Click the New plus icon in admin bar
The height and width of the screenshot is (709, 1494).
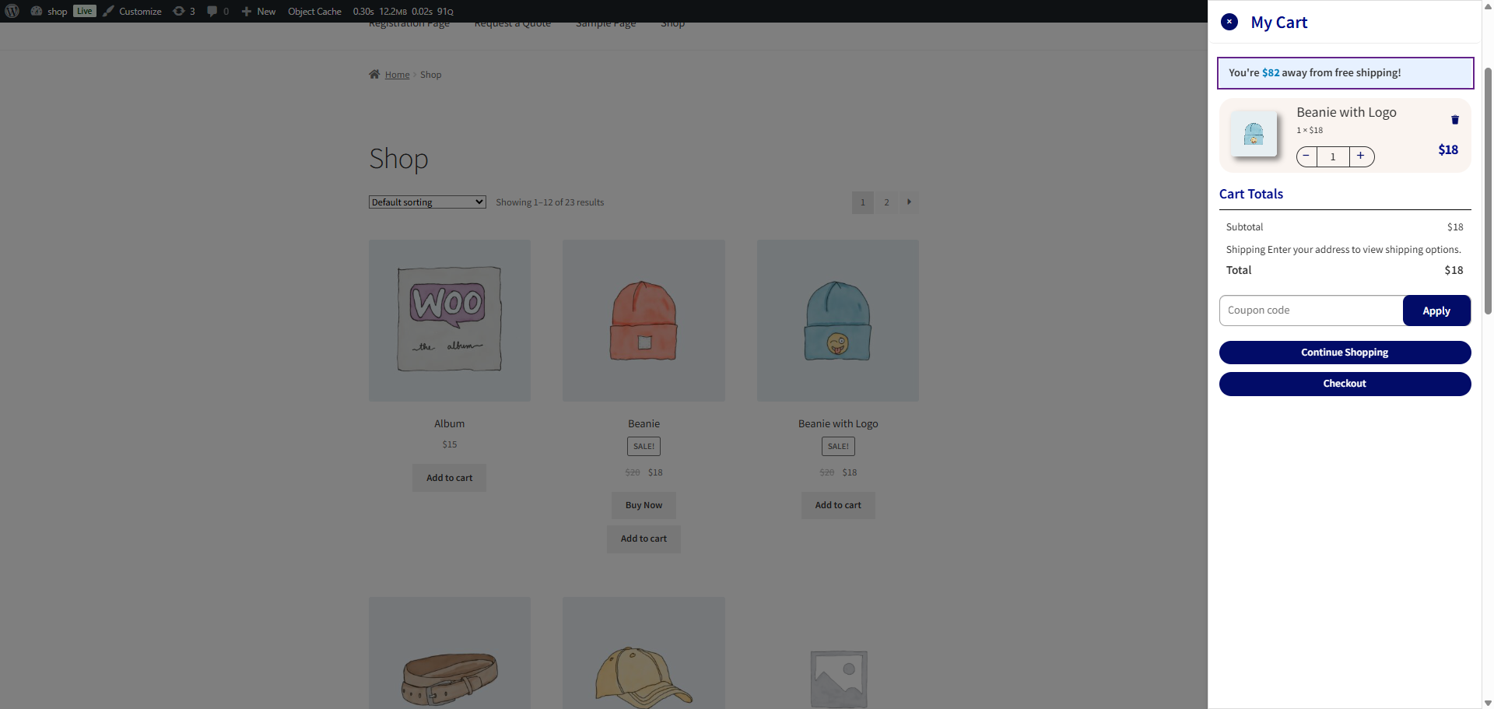(x=246, y=11)
